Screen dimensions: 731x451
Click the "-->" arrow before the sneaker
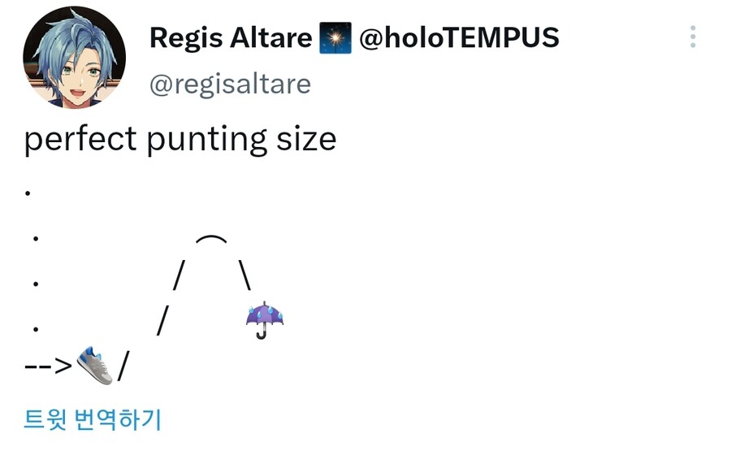(48, 366)
